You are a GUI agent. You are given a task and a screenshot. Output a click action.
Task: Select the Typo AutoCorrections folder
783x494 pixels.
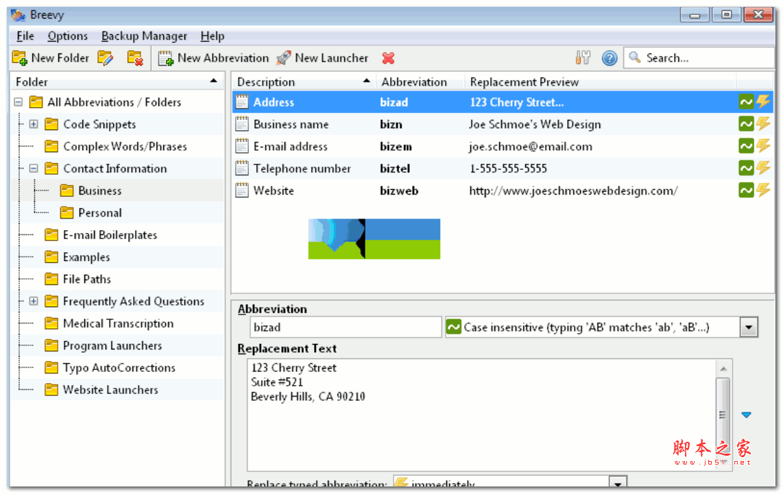click(x=119, y=368)
